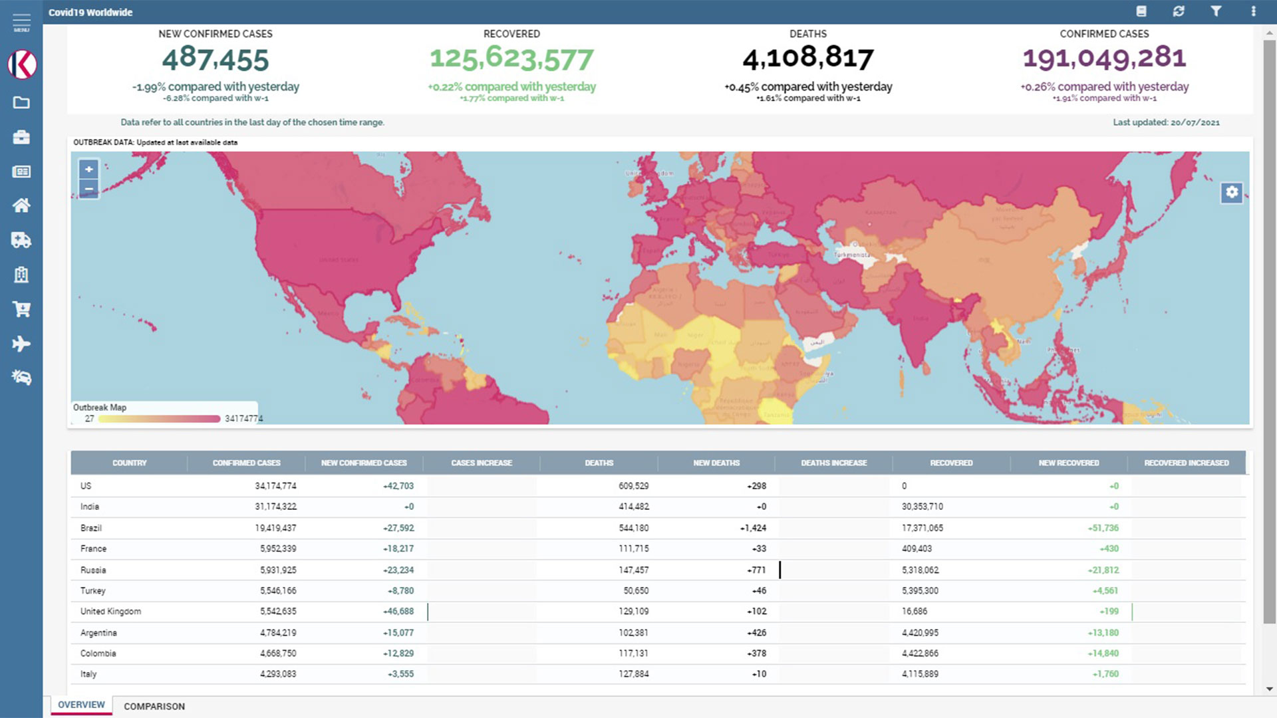Image resolution: width=1277 pixels, height=718 pixels.
Task: Refresh the dashboard with the refresh icon
Action: click(1179, 11)
